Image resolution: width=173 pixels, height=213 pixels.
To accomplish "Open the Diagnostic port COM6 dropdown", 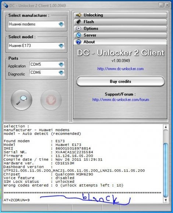I will pyautogui.click(x=61, y=73).
